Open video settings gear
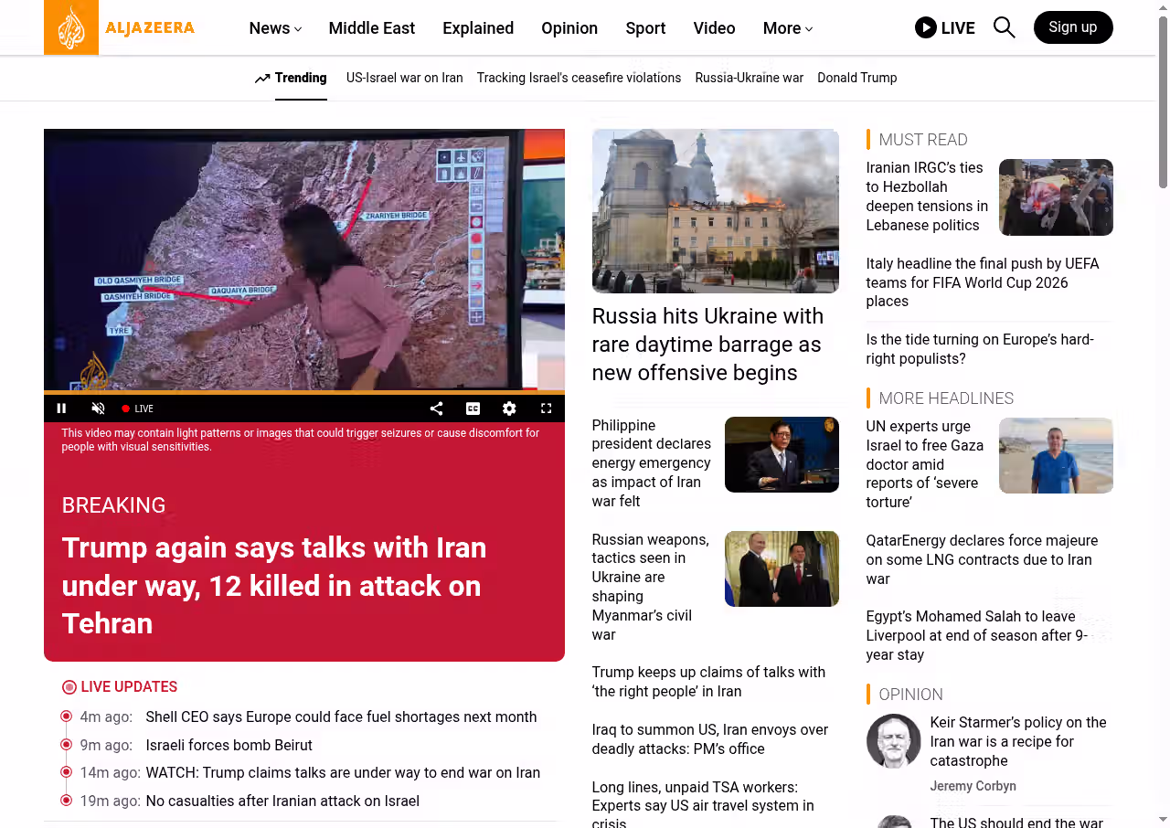The image size is (1170, 828). point(509,409)
